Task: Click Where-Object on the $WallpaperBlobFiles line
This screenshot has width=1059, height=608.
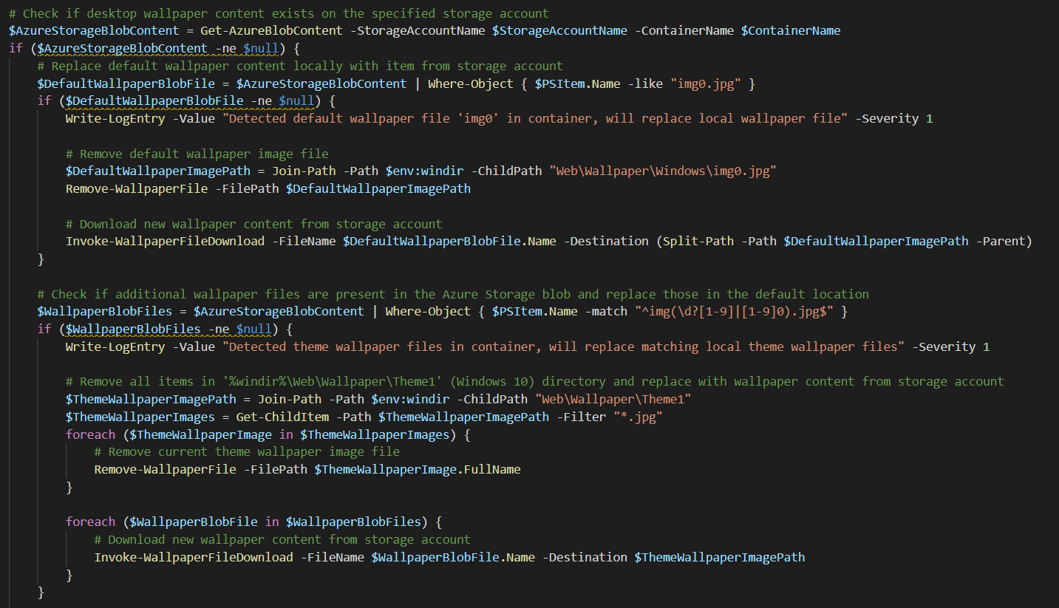Action: (428, 311)
